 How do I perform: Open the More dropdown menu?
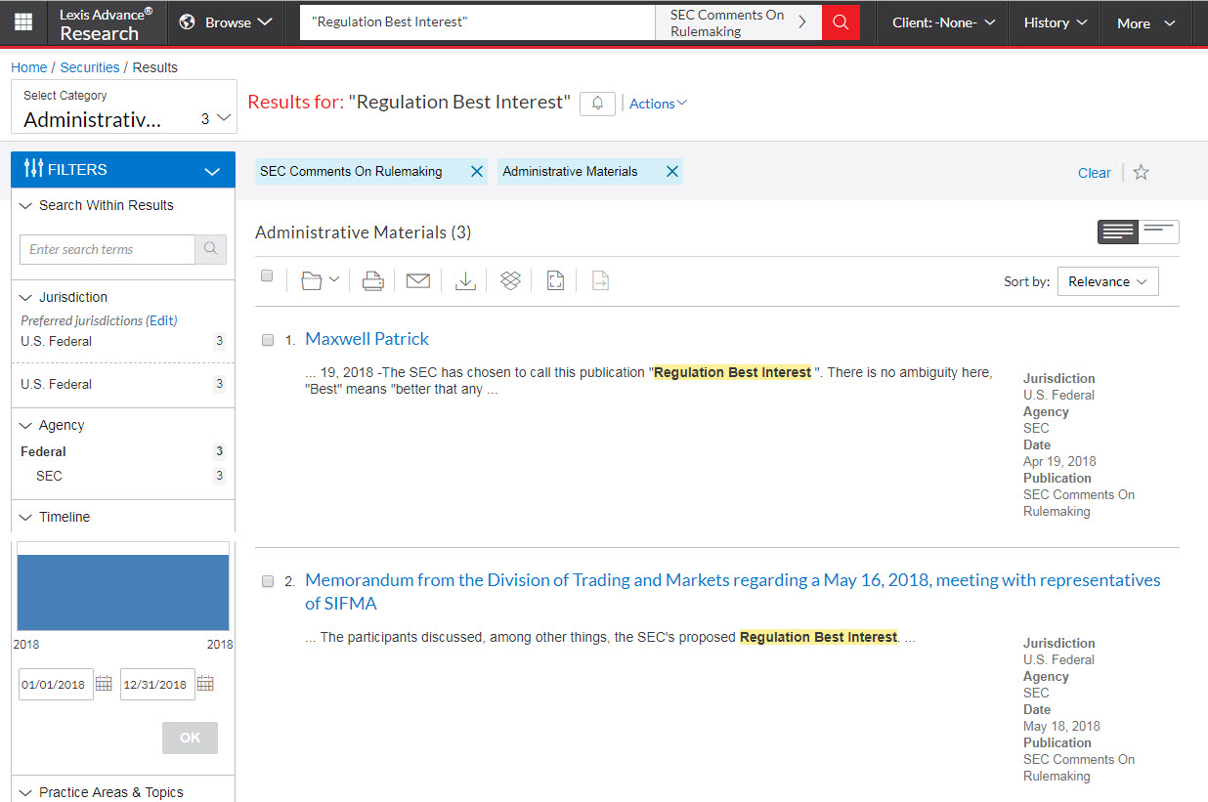point(1146,22)
